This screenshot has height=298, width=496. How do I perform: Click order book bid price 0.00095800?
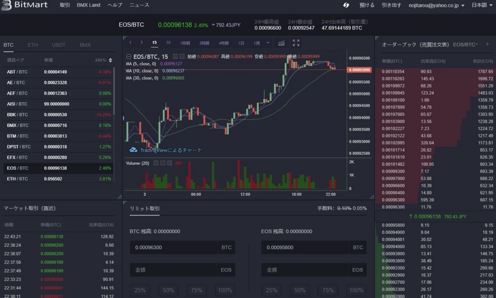point(393,225)
